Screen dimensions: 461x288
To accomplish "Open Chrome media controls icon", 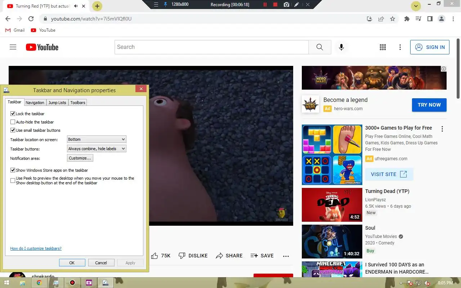I will pos(418,19).
